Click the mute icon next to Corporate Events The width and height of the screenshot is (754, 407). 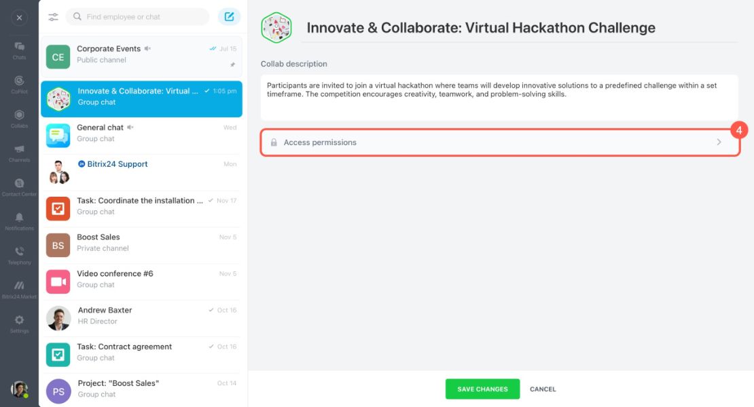(x=147, y=48)
